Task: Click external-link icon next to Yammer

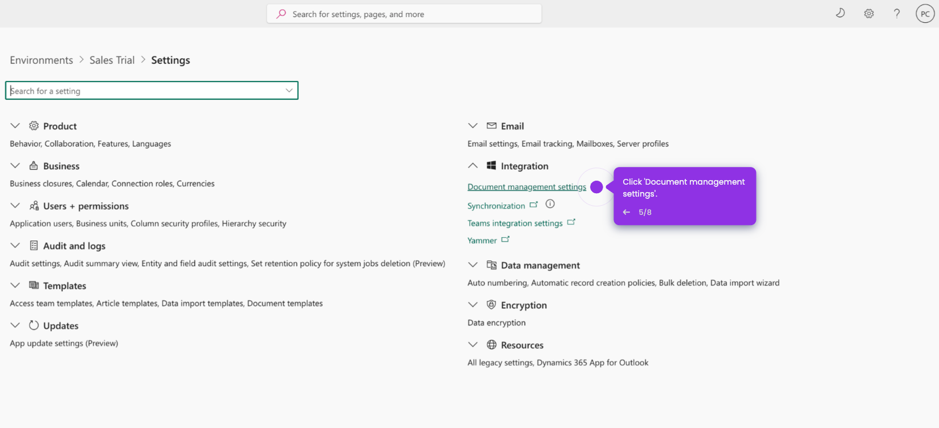Action: point(505,239)
